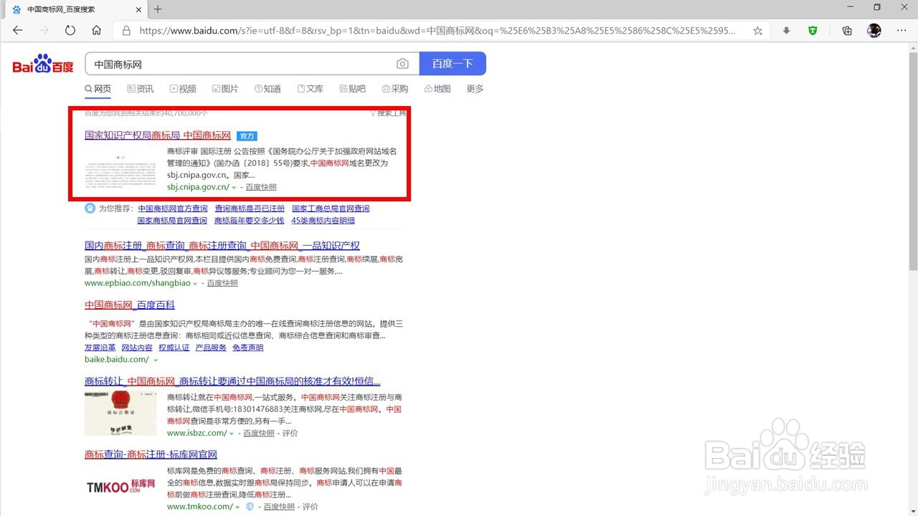
Task: Expand the arrow beside sbj.cnipa.gov.cn/
Action: click(x=234, y=188)
